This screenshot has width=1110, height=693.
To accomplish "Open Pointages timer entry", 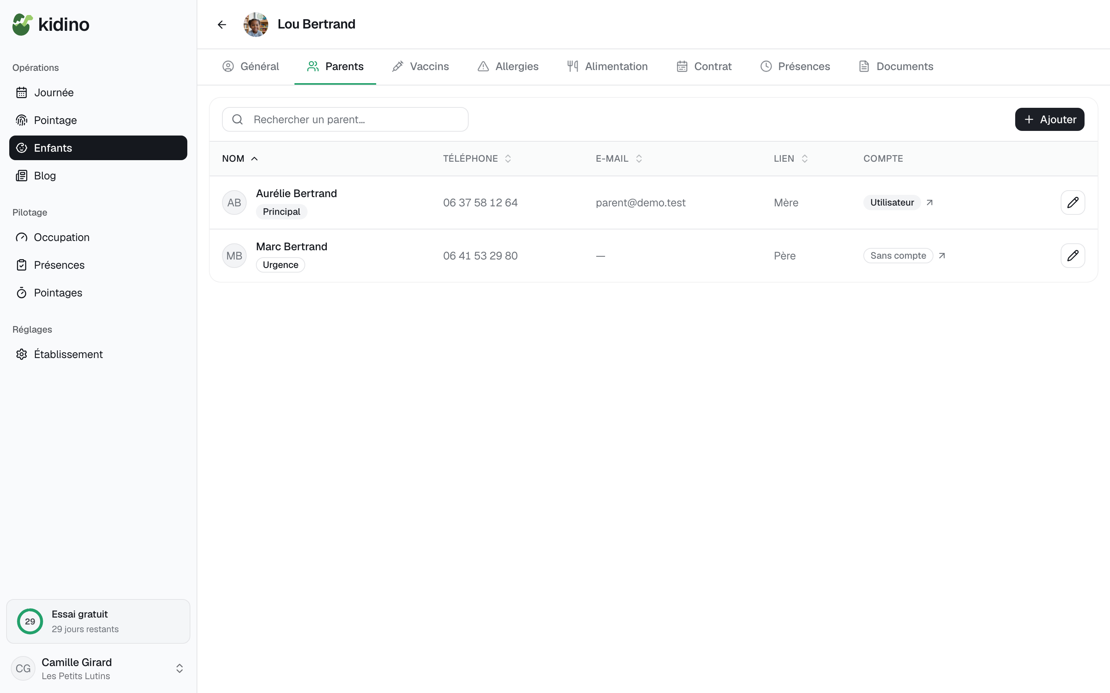I will coord(98,293).
